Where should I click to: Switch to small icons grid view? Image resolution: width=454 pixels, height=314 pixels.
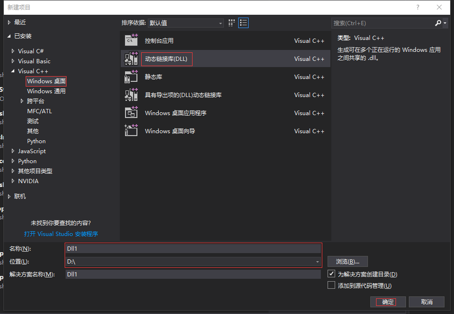(x=232, y=23)
